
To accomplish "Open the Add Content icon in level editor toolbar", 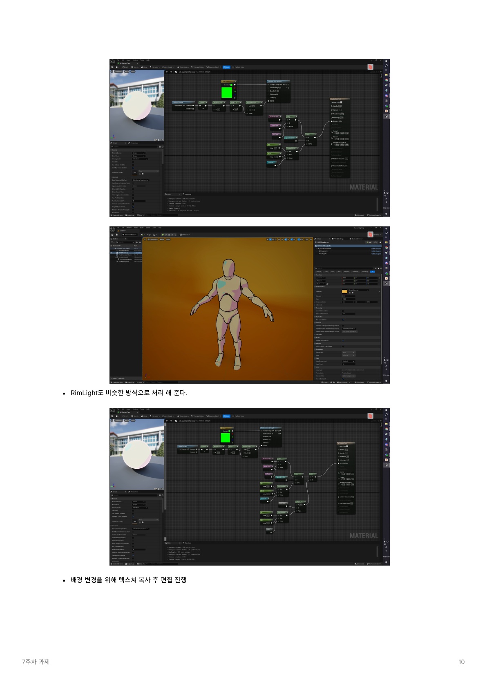I will pos(142,235).
